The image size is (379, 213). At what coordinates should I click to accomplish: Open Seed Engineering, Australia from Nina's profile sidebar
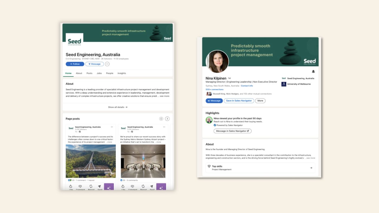[301, 78]
